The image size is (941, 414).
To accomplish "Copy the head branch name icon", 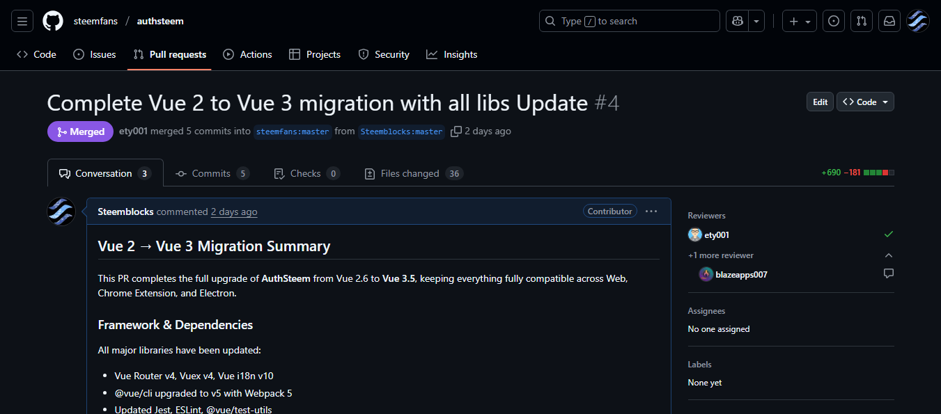I will [x=456, y=131].
